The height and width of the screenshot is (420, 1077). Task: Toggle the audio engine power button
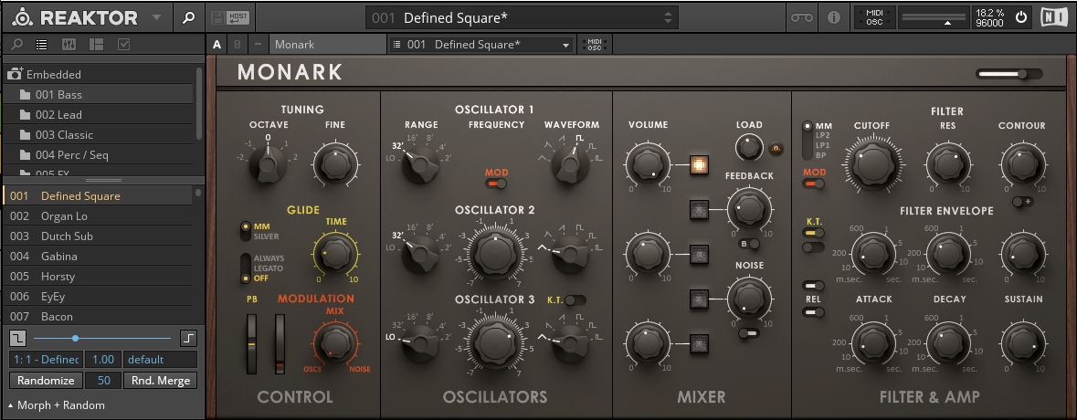point(1021,17)
